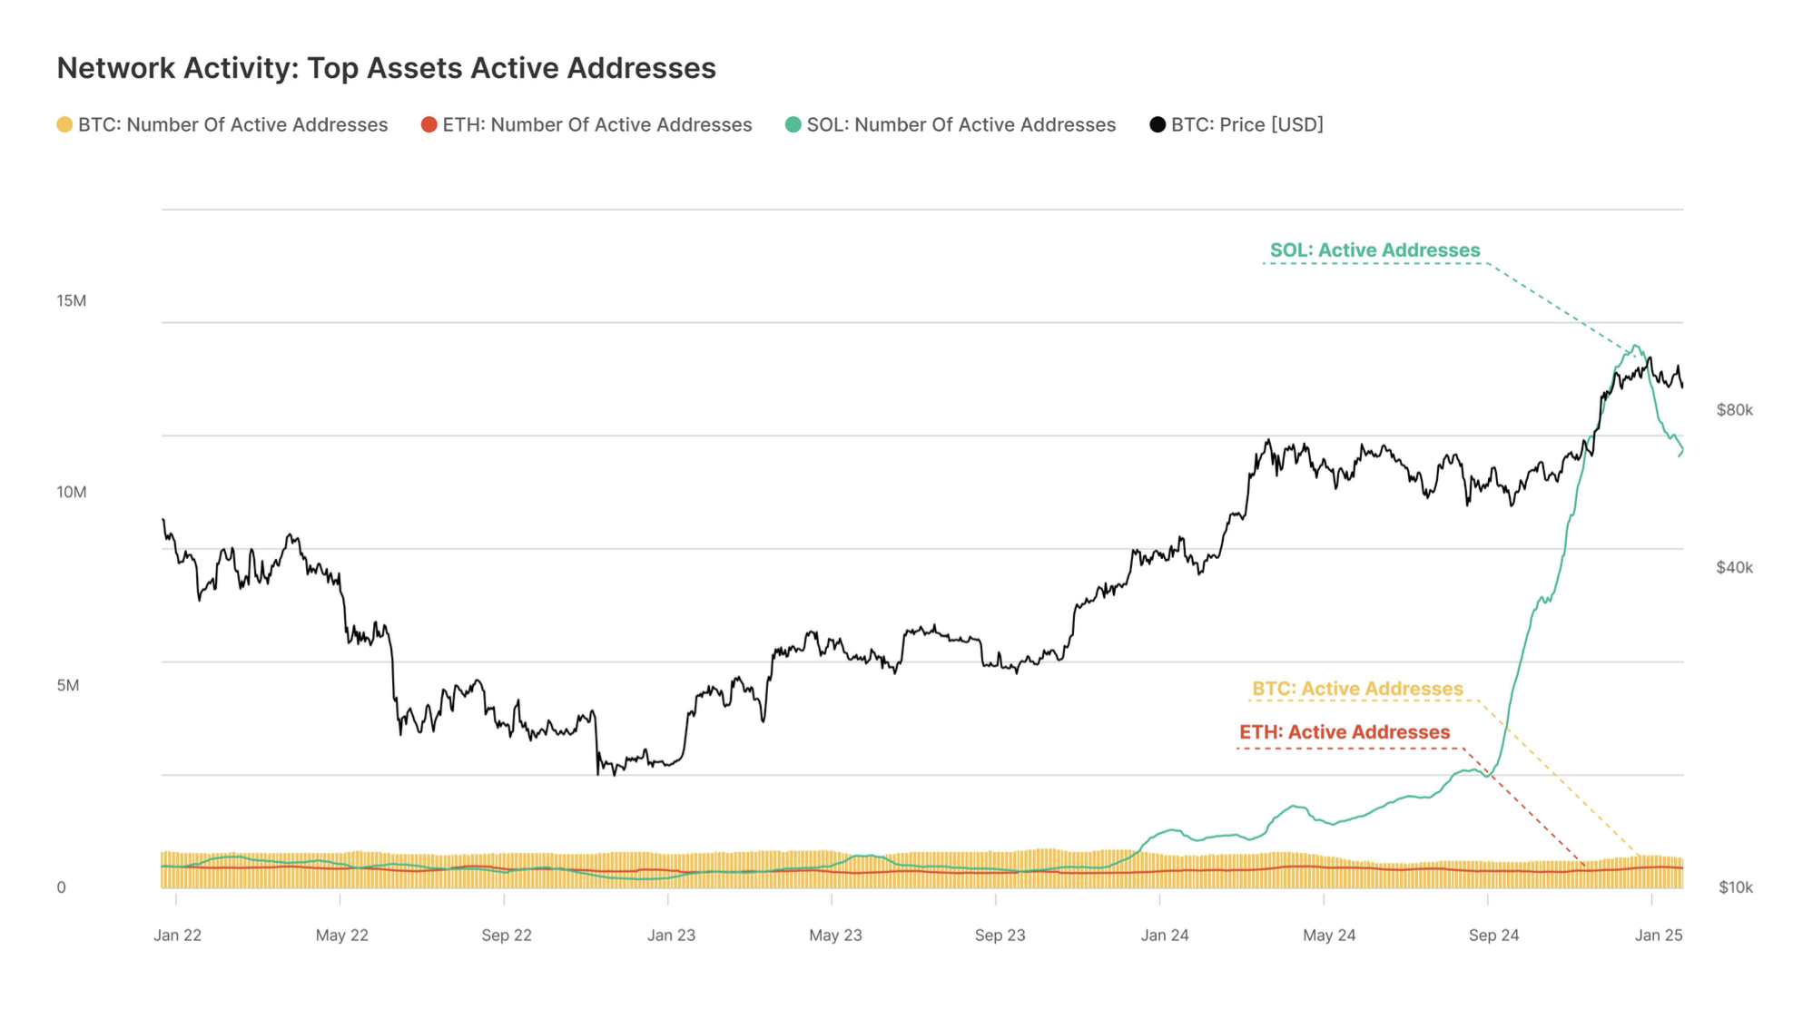Viewport: 1803px width, 1009px height.
Task: Click the BTC: Active Addresses annotation label
Action: tap(1357, 690)
